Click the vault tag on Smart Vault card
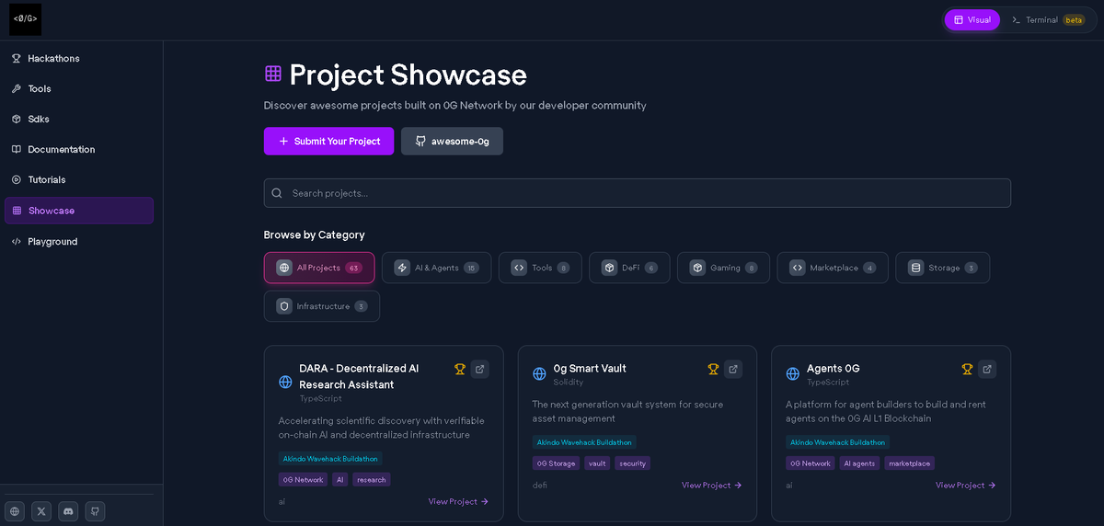 click(598, 463)
